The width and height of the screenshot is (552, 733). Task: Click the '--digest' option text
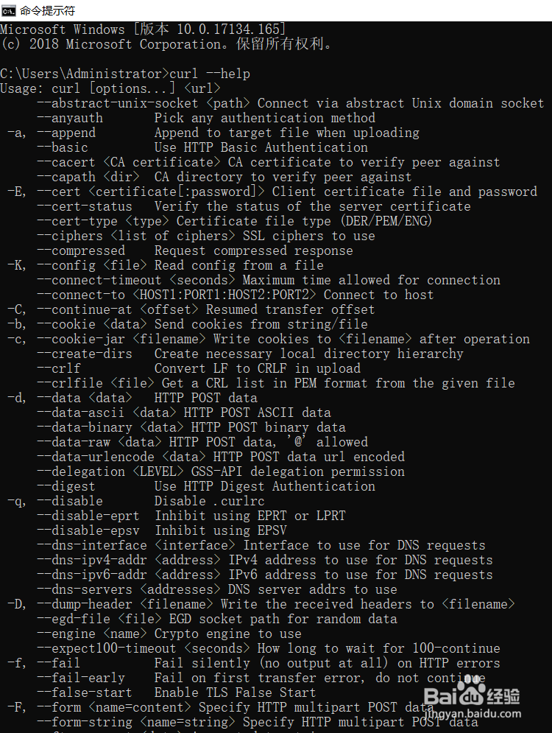[x=66, y=486]
